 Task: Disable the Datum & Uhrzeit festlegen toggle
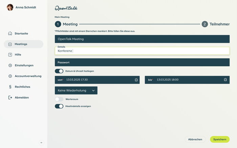[x=59, y=71]
